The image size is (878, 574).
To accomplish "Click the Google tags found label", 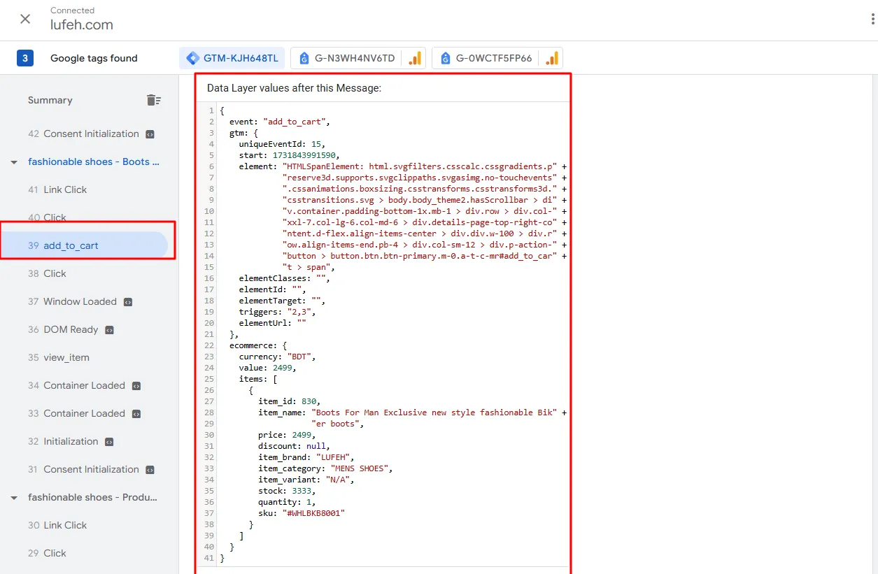I will pos(94,58).
